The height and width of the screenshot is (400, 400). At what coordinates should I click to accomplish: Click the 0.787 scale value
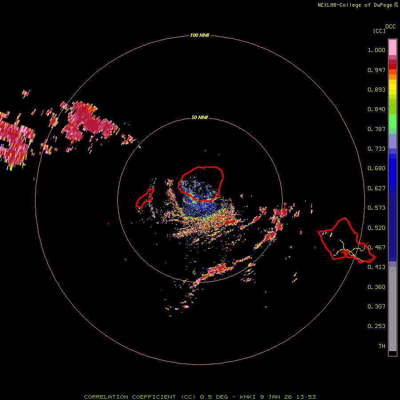coord(376,129)
